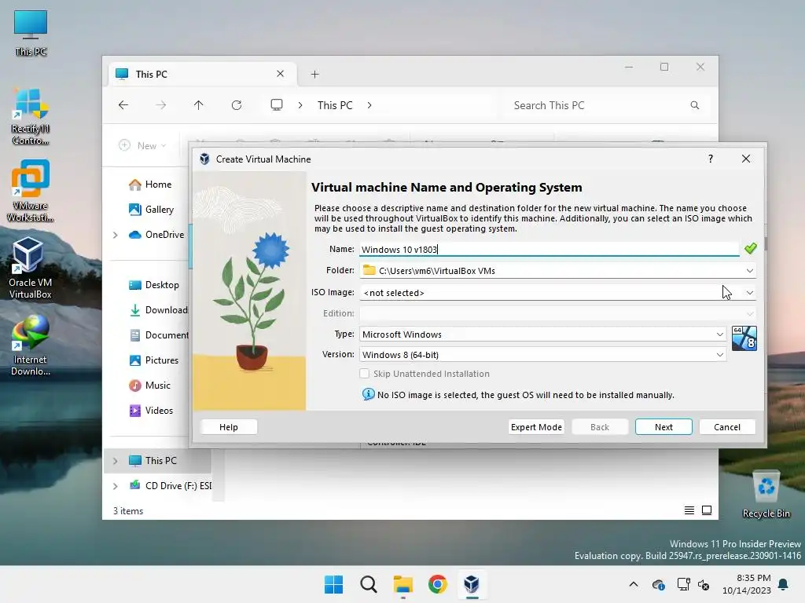The width and height of the screenshot is (805, 603).
Task: Expand CD Drive (F:) tree node
Action: point(116,486)
